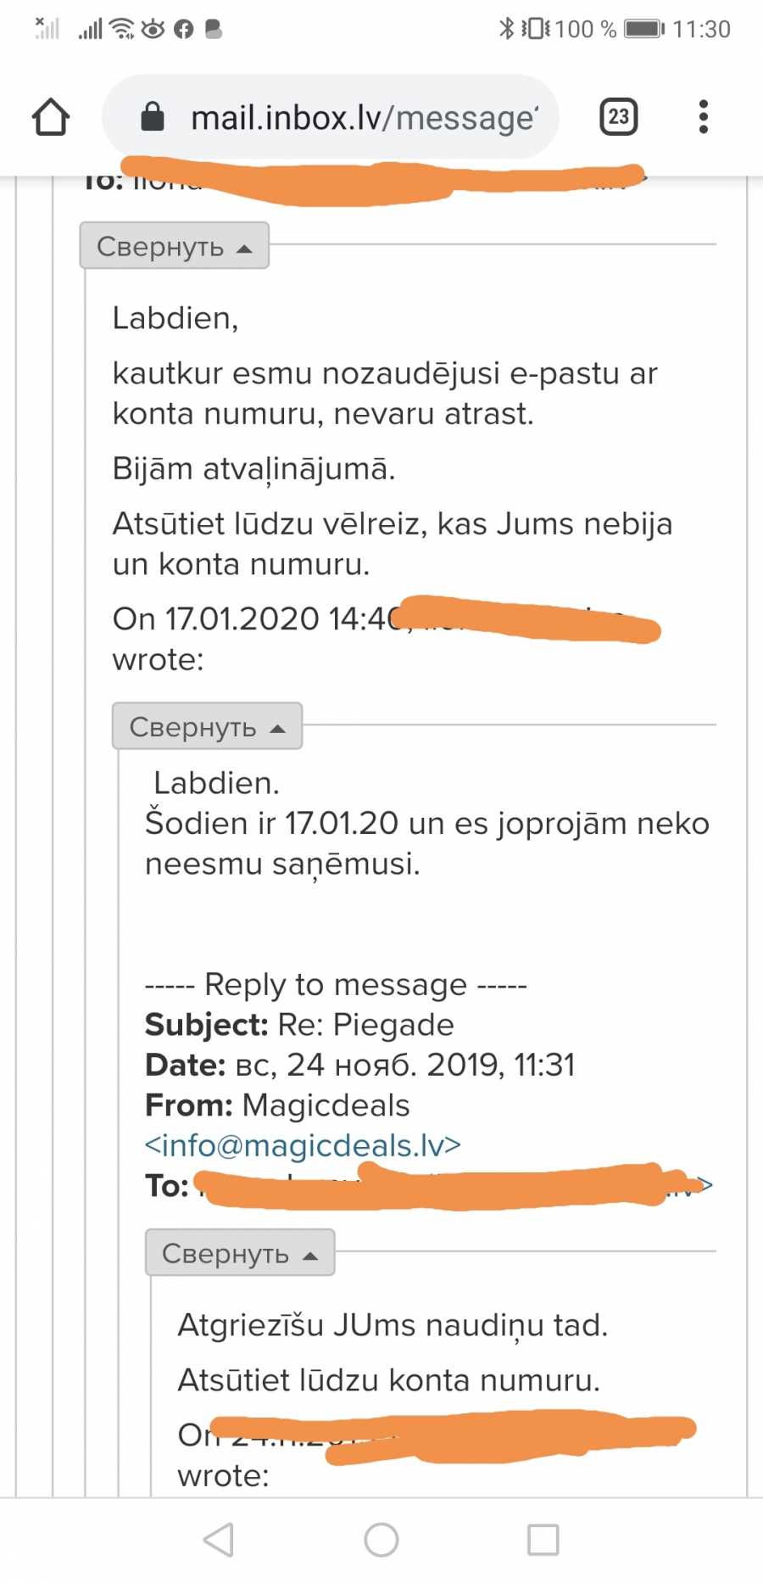The height and width of the screenshot is (1583, 763).
Task: Tap the Bluetooth status icon
Action: pyautogui.click(x=506, y=29)
